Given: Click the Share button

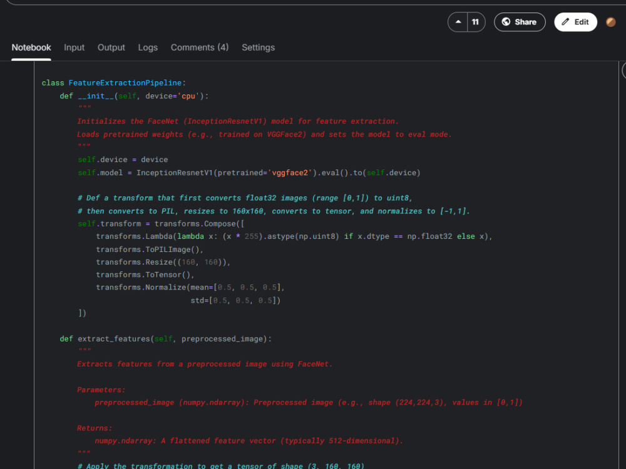Looking at the screenshot, I should 520,22.
